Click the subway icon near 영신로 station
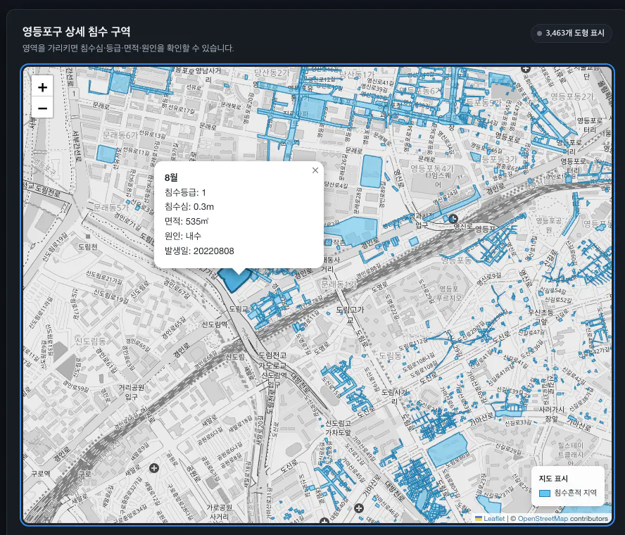Screen dimensions: 625x535 click(453, 218)
